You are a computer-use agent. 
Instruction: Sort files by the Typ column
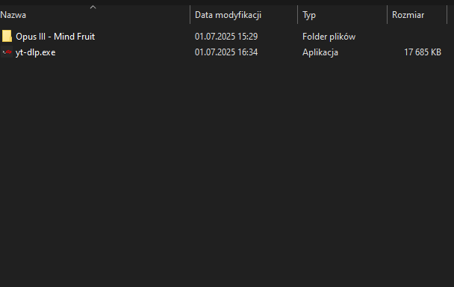pos(309,15)
